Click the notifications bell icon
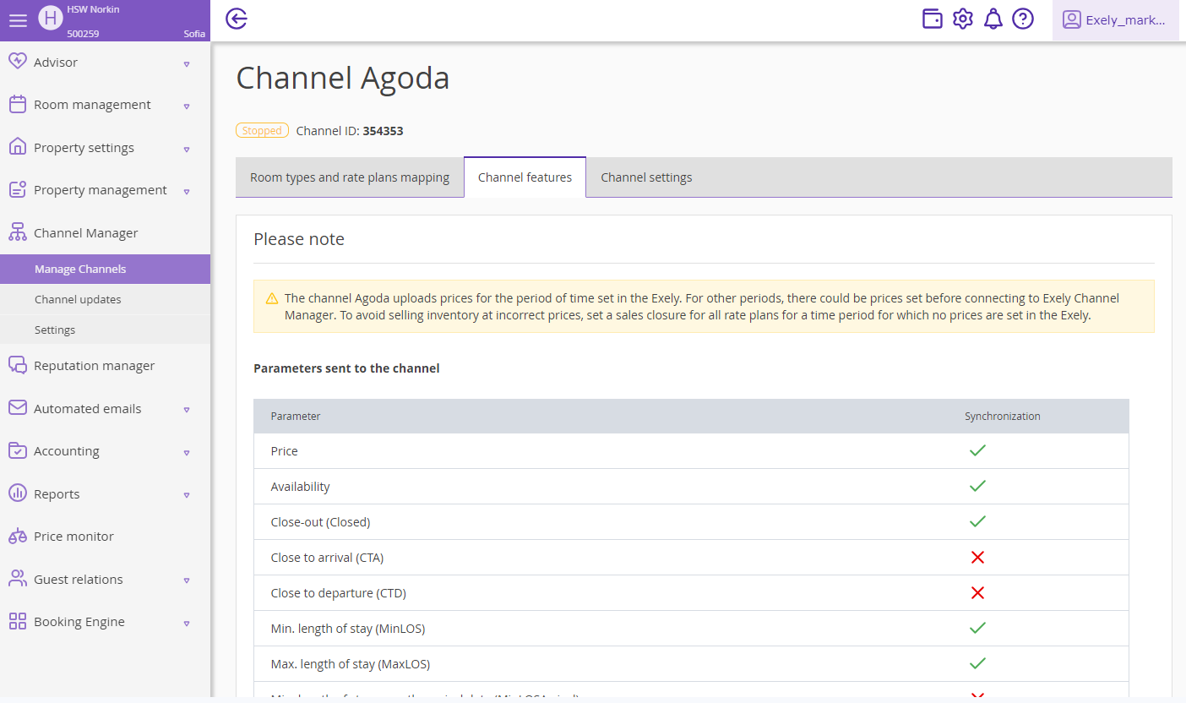This screenshot has height=703, width=1186. (993, 19)
